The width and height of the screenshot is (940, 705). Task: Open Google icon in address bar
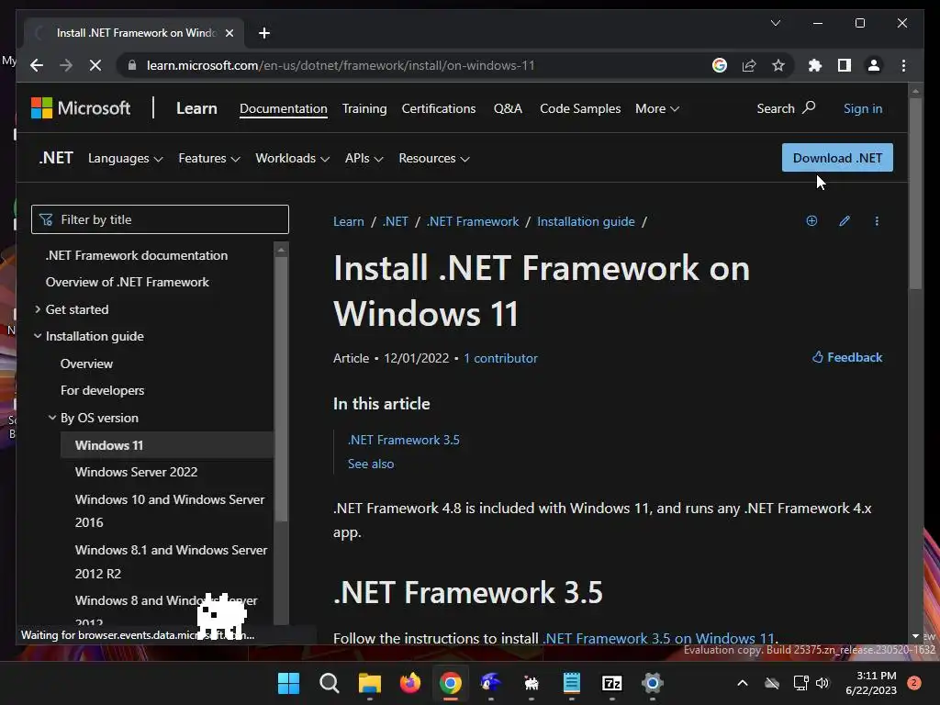(720, 65)
